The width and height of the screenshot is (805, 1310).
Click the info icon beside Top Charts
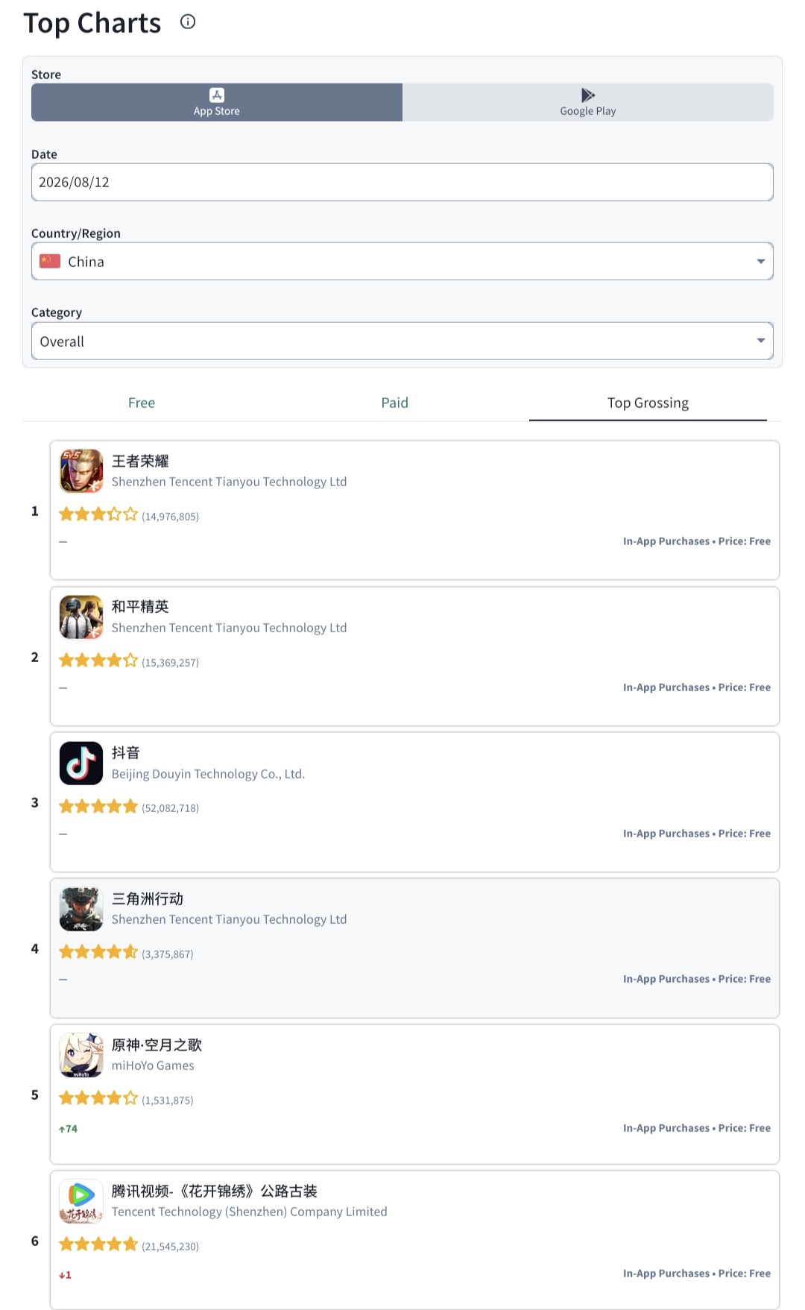click(x=188, y=22)
